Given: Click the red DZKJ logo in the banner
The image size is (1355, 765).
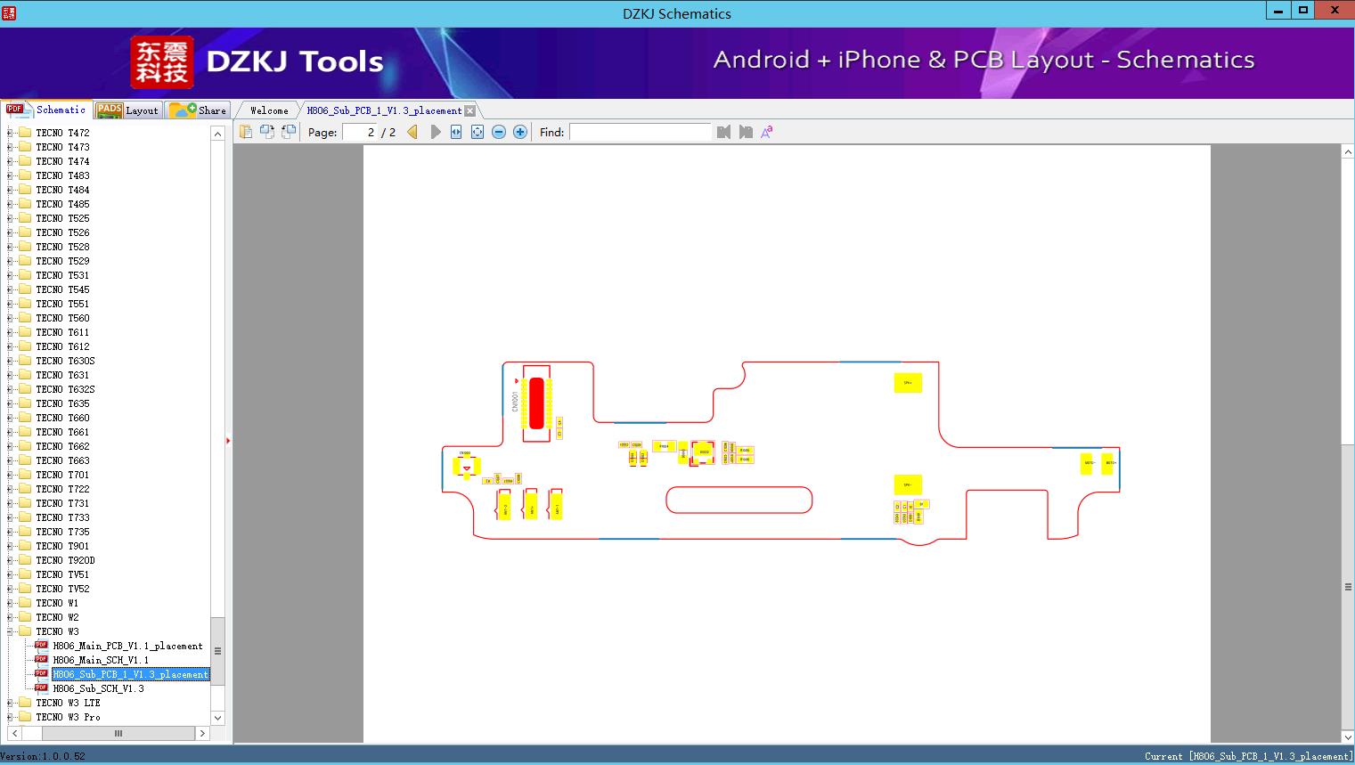Looking at the screenshot, I should point(162,61).
